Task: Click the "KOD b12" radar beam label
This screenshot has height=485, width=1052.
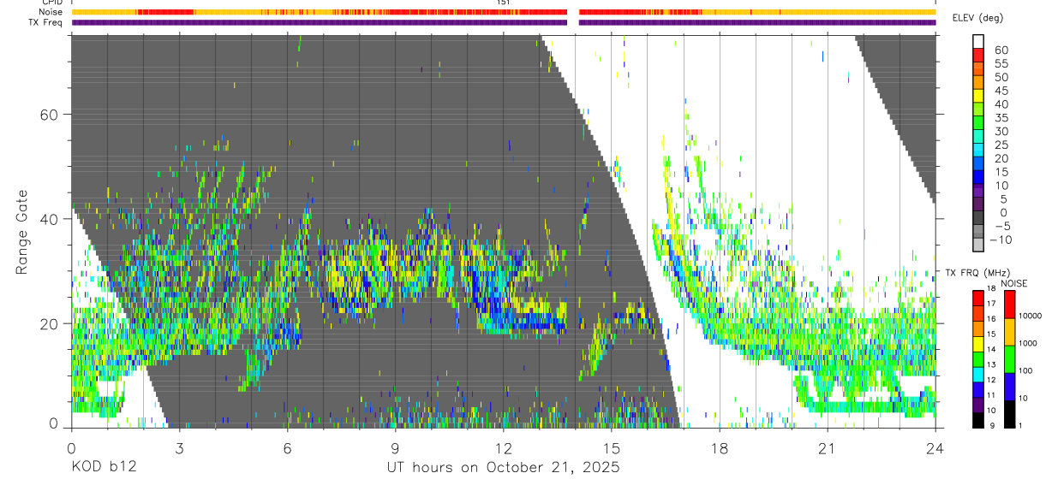Action: coord(103,468)
